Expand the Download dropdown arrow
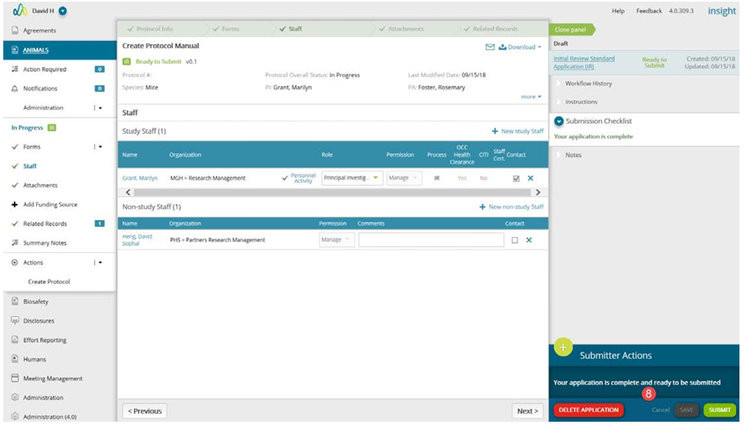This screenshot has width=755, height=425. (x=539, y=47)
